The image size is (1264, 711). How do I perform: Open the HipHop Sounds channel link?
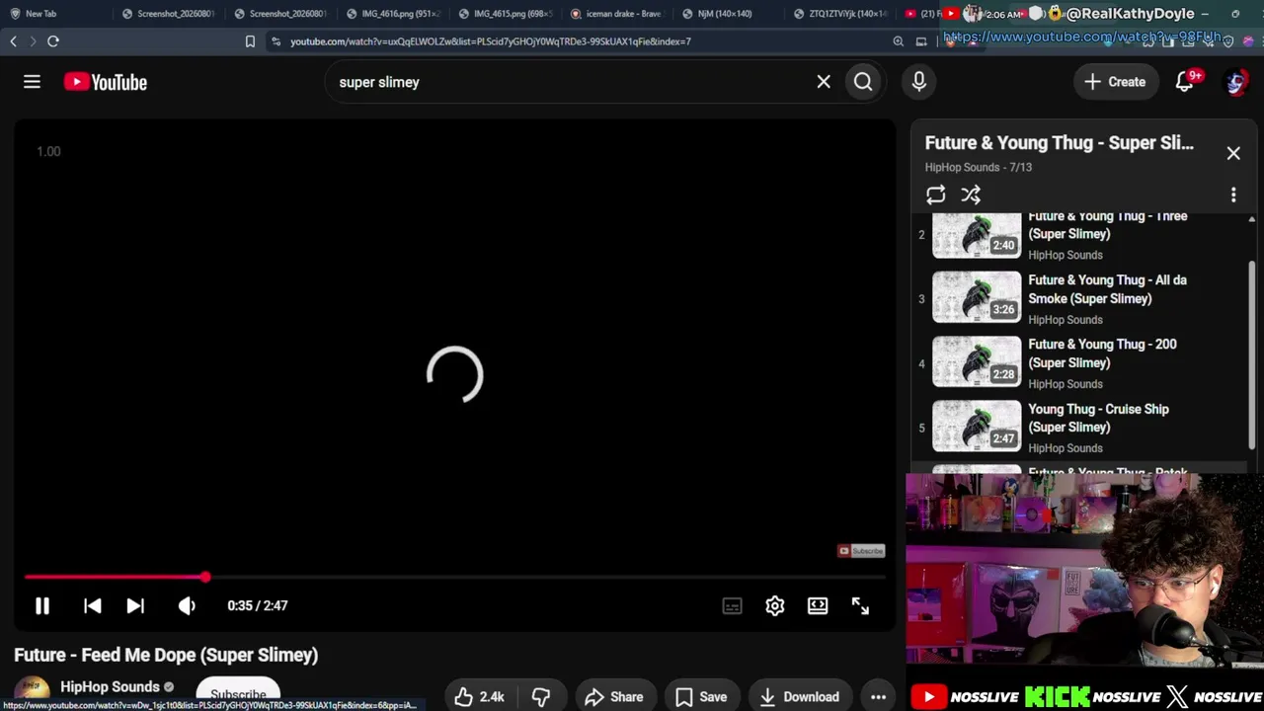(110, 686)
